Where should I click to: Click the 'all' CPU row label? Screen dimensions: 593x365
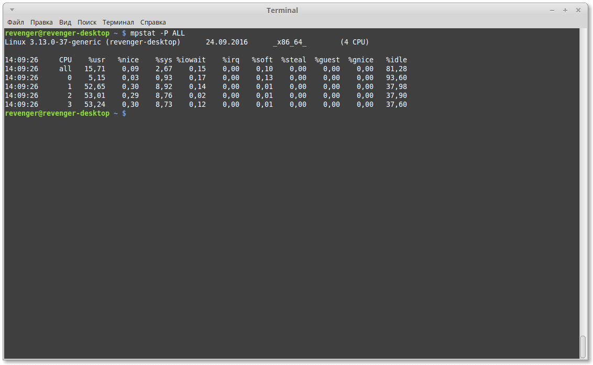tap(65, 69)
